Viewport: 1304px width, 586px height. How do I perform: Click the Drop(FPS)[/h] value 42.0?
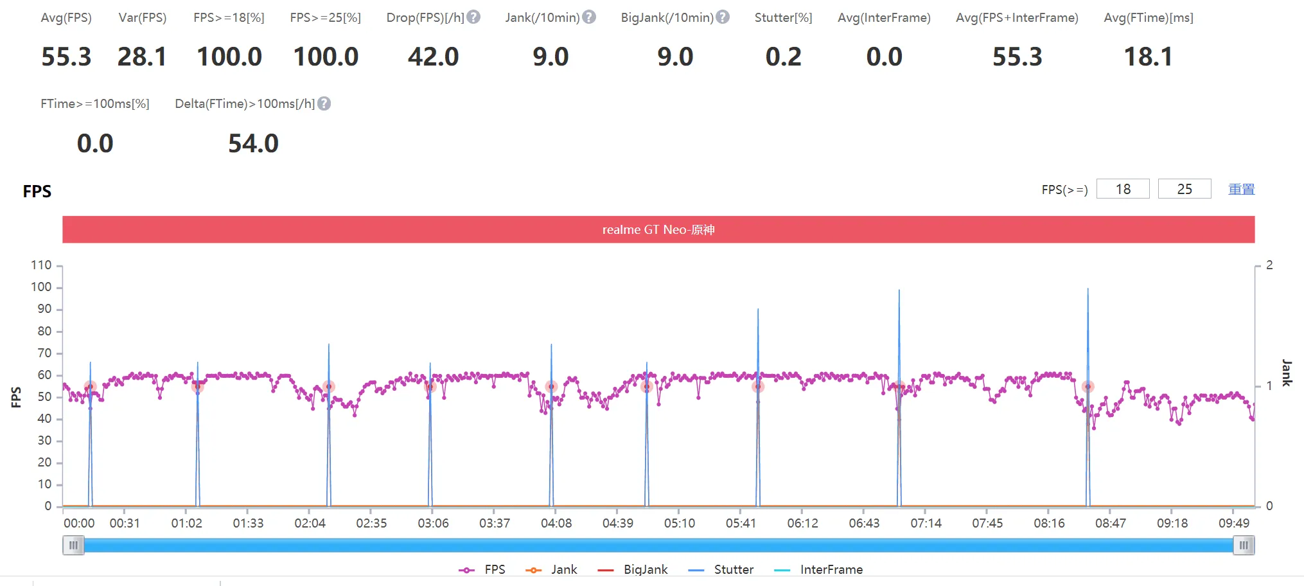pos(434,57)
